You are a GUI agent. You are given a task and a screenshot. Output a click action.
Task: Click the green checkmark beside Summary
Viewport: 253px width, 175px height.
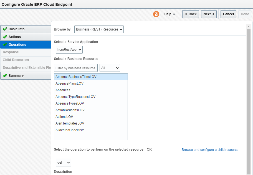(5, 75)
